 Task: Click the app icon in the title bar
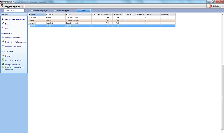pos(1,2)
